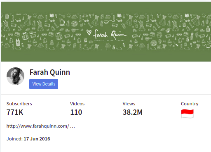Click the Farah Quinn channel name heading
Image resolution: width=211 pixels, height=152 pixels.
(x=50, y=72)
